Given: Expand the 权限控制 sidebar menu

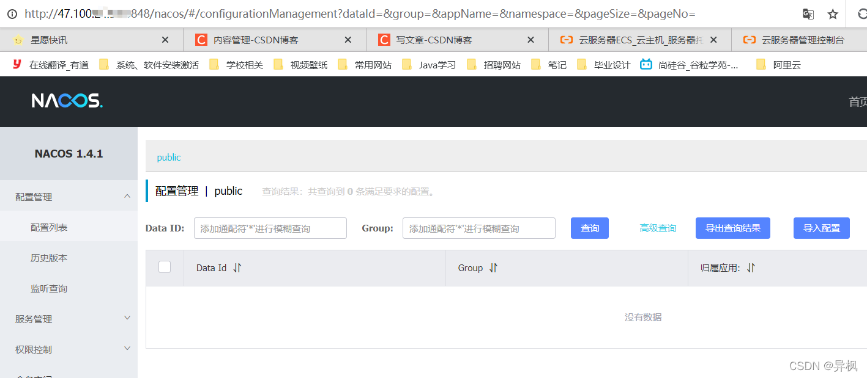Looking at the screenshot, I should pos(69,349).
